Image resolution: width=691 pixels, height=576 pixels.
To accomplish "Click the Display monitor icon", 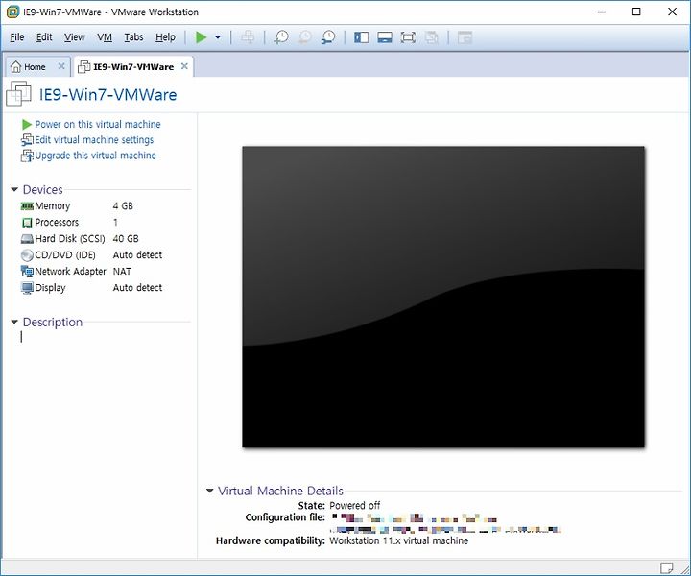I will pos(27,288).
